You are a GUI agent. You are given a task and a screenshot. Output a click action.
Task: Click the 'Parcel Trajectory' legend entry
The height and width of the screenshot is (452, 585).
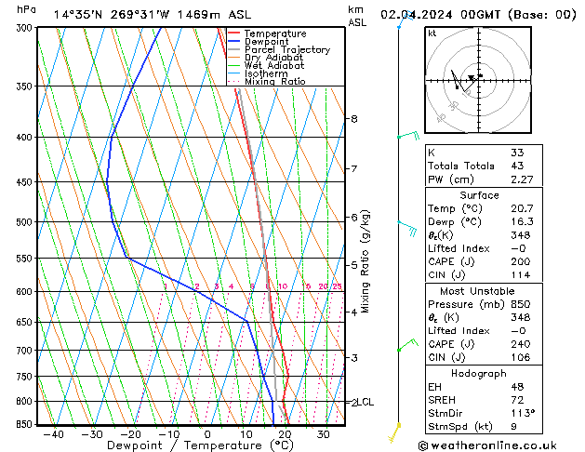[287, 49]
